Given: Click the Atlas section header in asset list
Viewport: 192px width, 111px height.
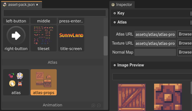Looking at the screenshot, I should [x=52, y=62].
